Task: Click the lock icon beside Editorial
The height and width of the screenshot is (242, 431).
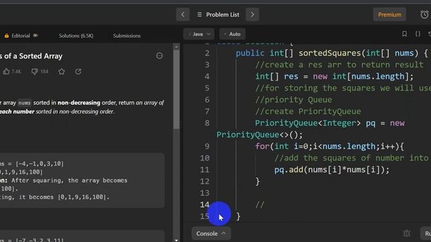Action: (x=7, y=36)
